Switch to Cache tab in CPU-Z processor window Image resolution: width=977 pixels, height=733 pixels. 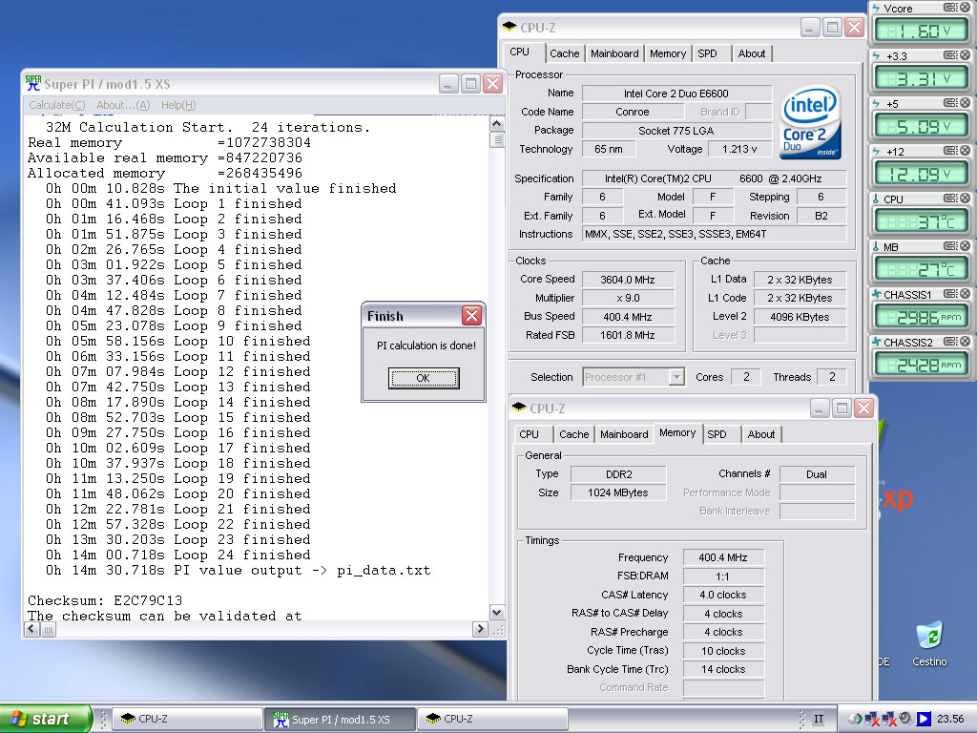pos(565,53)
